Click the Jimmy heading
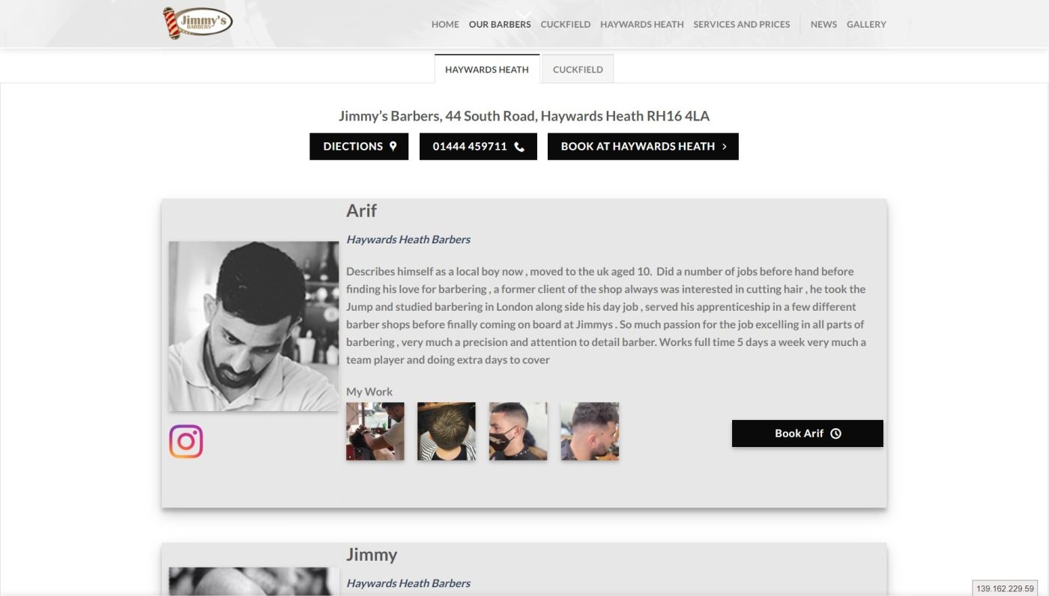 point(372,555)
